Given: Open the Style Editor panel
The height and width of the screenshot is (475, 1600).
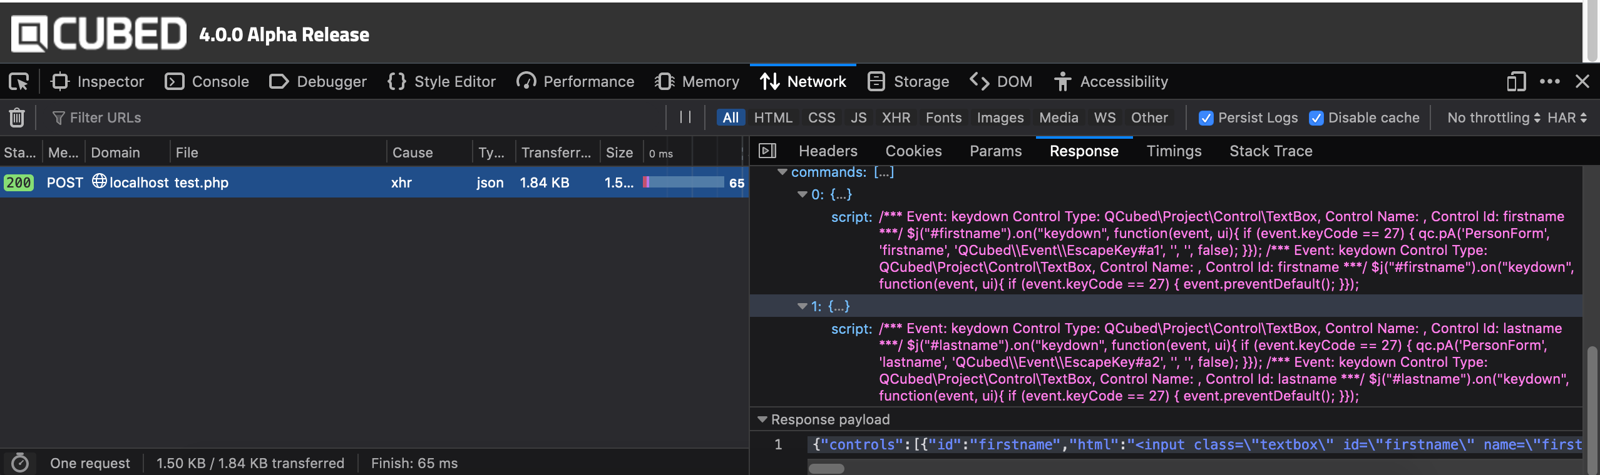Looking at the screenshot, I should (x=441, y=82).
